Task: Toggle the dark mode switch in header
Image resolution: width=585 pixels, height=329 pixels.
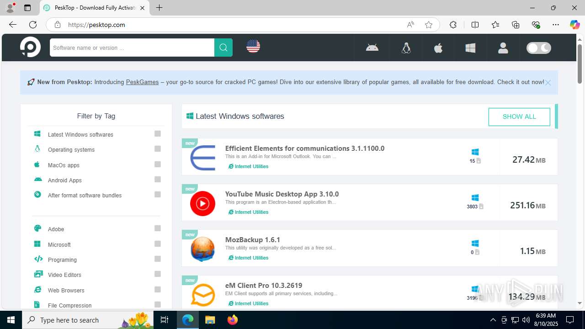Action: (539, 48)
